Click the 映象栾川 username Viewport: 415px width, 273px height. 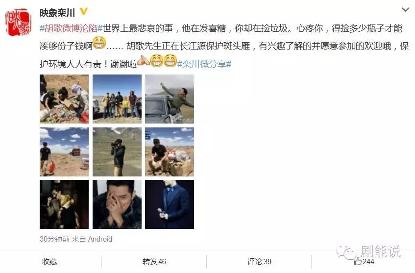[x=57, y=12]
